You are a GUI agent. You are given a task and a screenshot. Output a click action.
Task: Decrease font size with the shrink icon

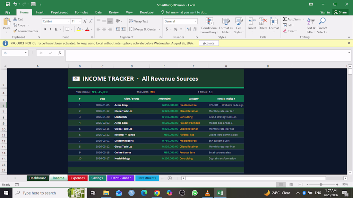pyautogui.click(x=91, y=21)
